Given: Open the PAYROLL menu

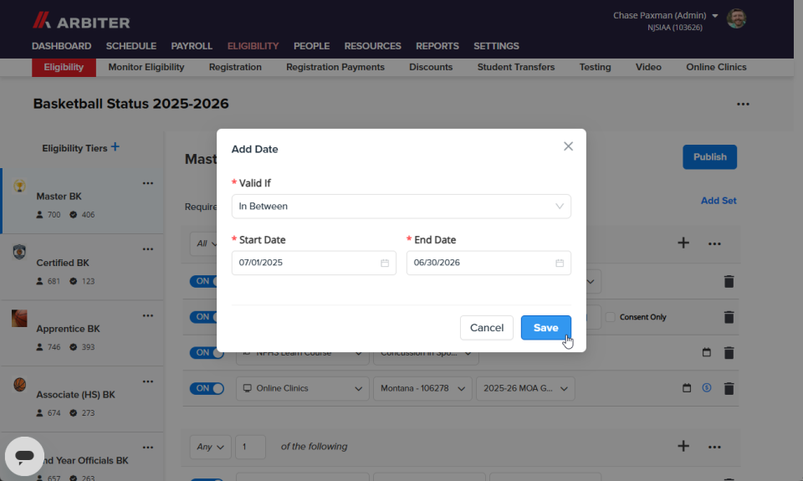Looking at the screenshot, I should (x=192, y=46).
